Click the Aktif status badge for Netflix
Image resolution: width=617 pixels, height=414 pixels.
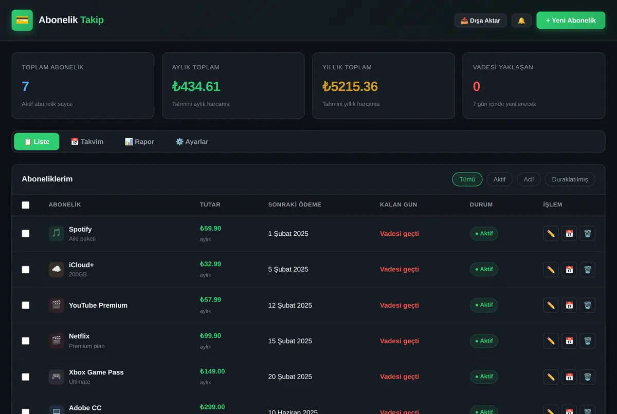click(x=484, y=341)
